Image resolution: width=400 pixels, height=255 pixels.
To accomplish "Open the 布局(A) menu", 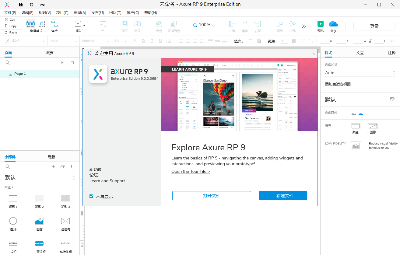I will (x=80, y=13).
